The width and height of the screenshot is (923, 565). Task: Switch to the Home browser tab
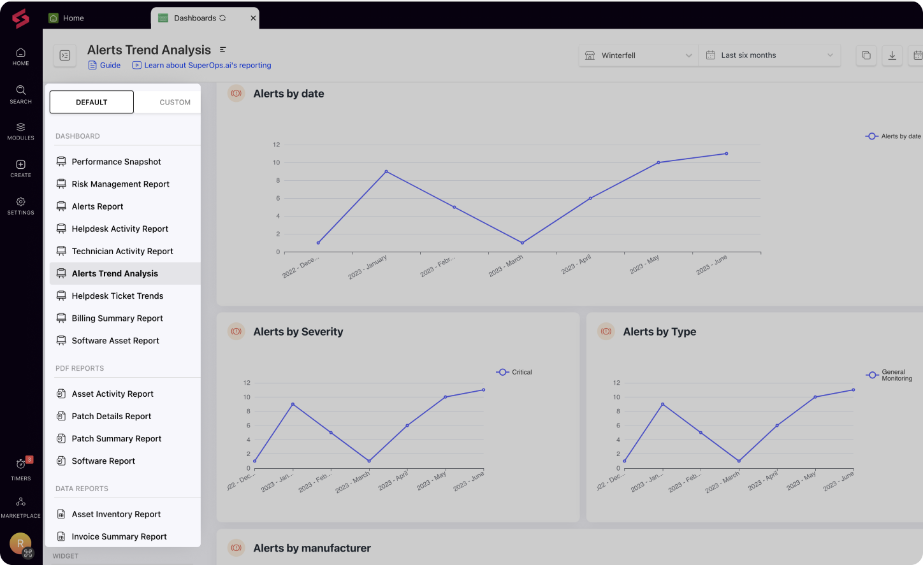point(72,18)
